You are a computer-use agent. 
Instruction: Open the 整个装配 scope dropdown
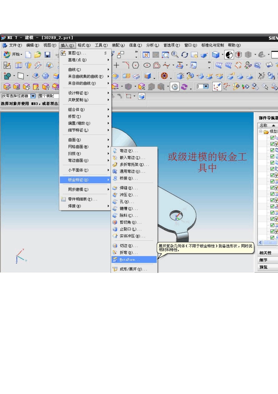(48, 96)
